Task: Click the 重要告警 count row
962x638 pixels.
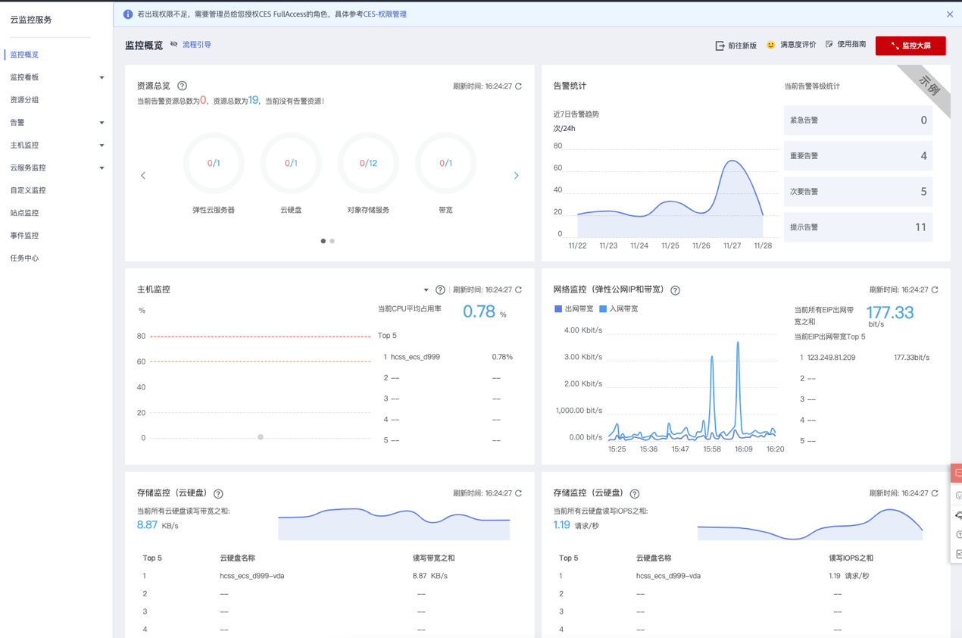Action: 858,156
